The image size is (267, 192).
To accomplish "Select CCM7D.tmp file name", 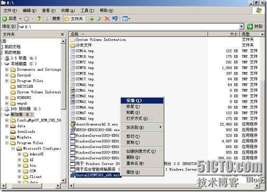I will 85,68.
